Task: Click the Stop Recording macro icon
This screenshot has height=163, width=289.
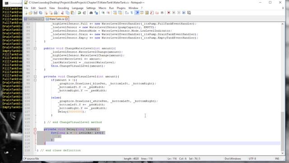Action: tap(174, 13)
